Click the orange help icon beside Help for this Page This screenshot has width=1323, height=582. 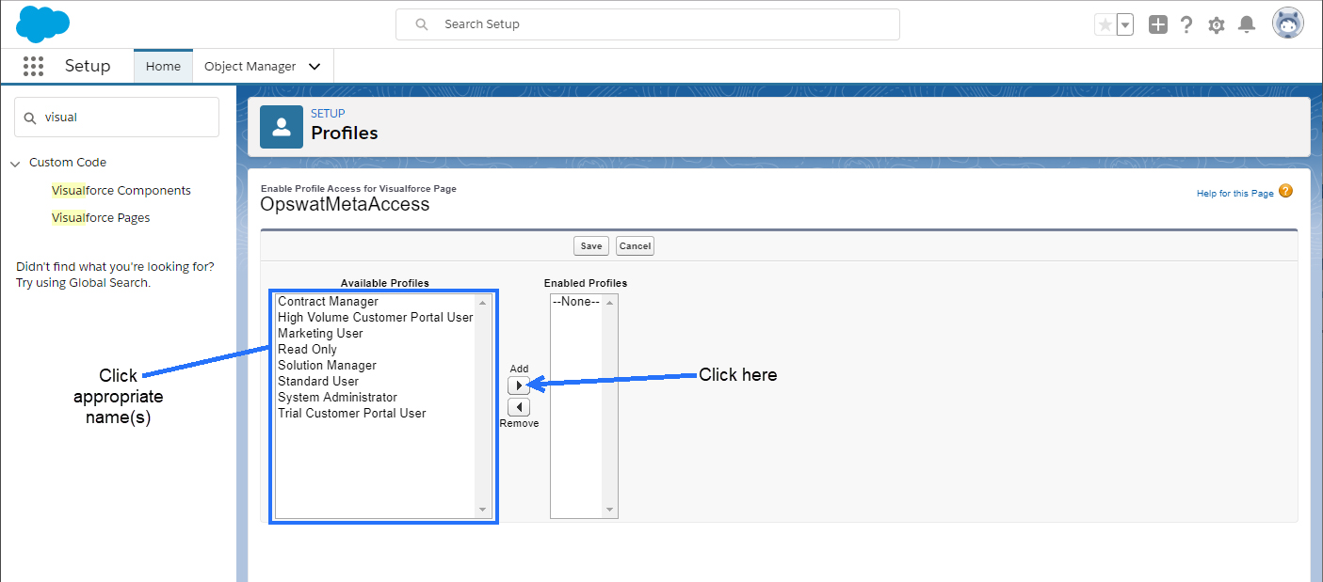(x=1285, y=191)
